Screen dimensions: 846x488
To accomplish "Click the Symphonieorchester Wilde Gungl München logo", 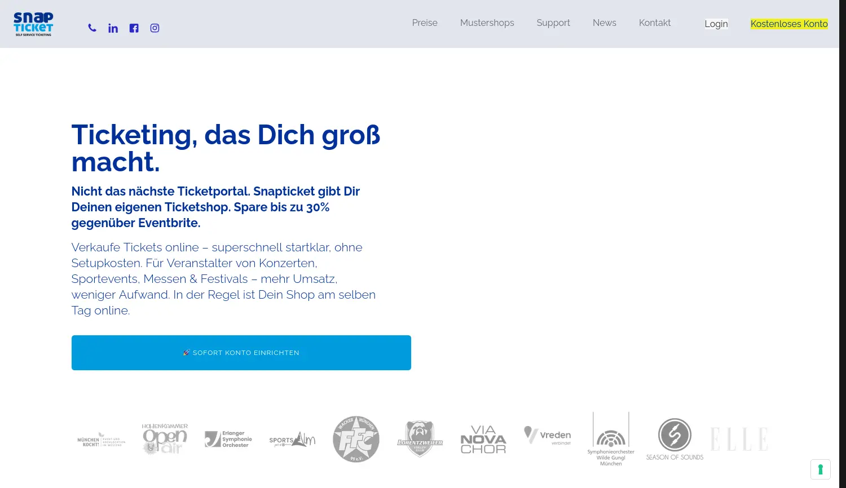I will coord(610,439).
